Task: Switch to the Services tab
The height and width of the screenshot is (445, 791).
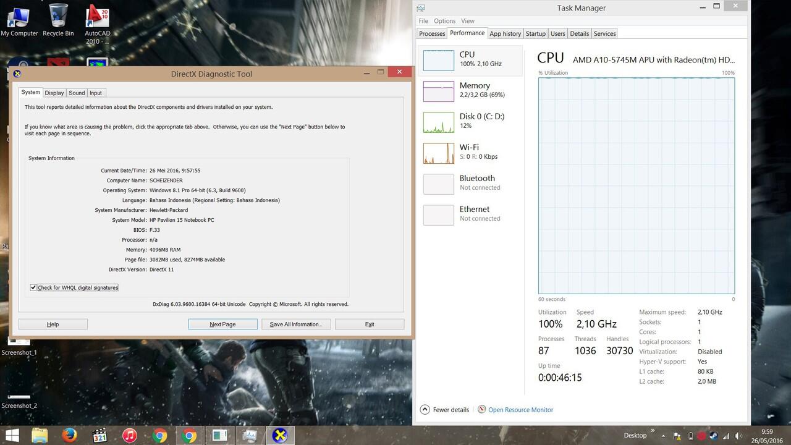Action: tap(604, 33)
